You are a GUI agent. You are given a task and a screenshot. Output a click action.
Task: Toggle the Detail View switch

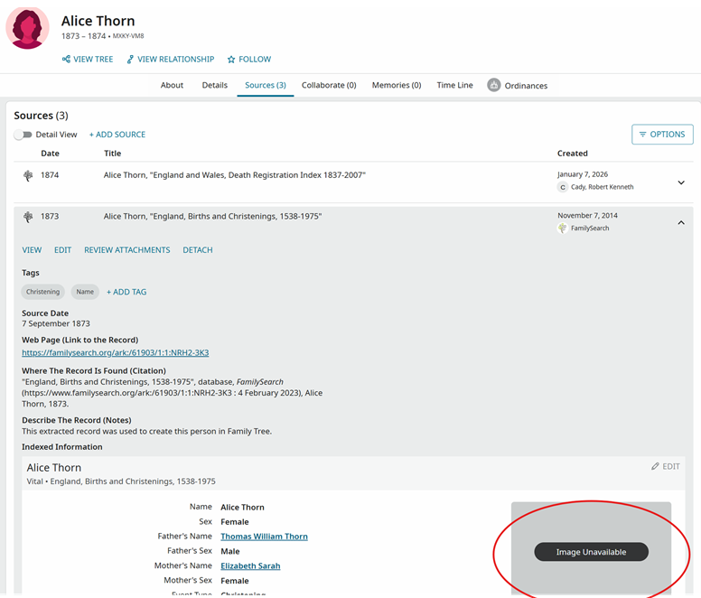point(23,135)
